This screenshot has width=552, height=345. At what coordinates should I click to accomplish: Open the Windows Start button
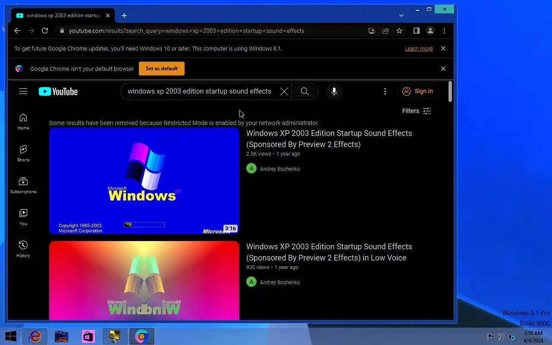(11, 336)
